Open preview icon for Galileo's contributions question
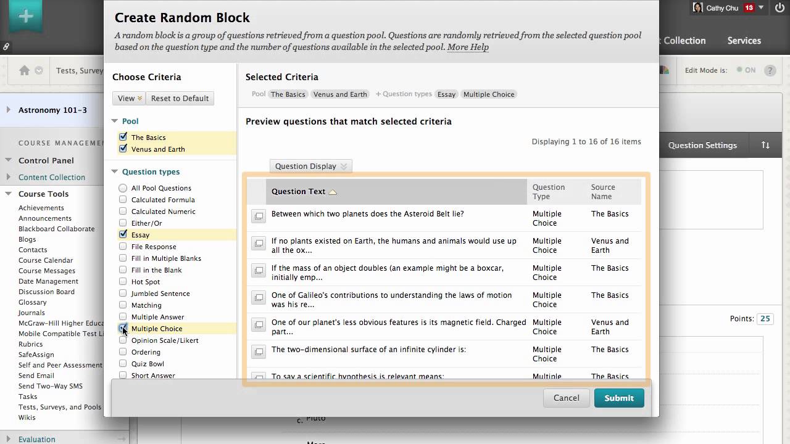790x444 pixels. [x=259, y=297]
